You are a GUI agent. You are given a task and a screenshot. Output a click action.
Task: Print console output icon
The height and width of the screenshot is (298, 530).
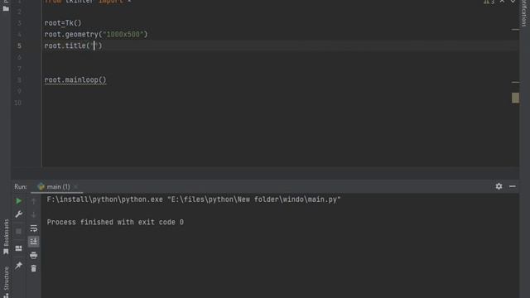coord(33,255)
